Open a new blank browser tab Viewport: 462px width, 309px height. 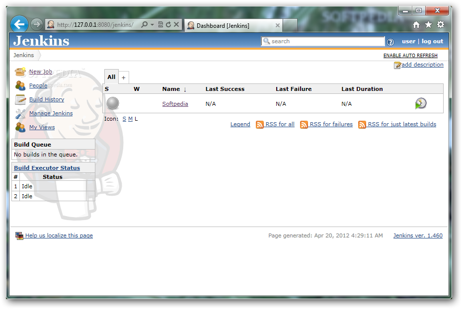click(290, 25)
